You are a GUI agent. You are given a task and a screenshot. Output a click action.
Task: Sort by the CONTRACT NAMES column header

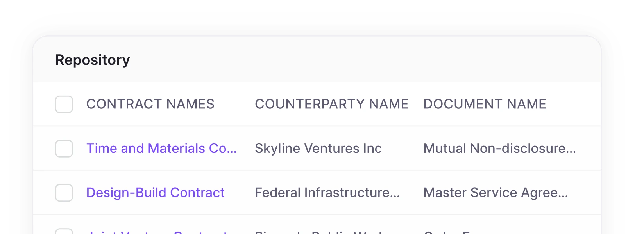(150, 104)
